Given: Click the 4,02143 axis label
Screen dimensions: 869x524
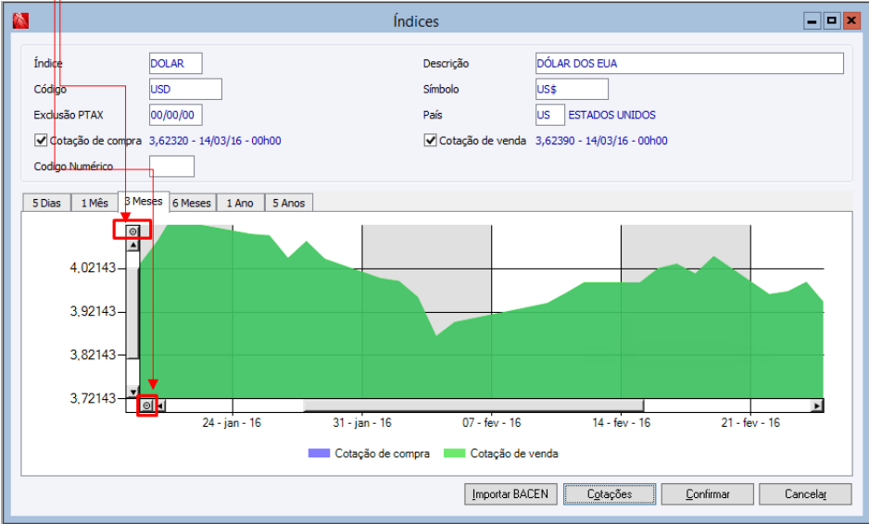Looking at the screenshot, I should (x=93, y=268).
